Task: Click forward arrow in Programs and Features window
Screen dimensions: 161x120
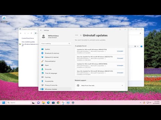Action: [x=25, y=33]
